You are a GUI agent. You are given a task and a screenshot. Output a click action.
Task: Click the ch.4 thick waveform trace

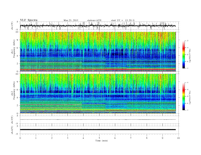coord(98,130)
